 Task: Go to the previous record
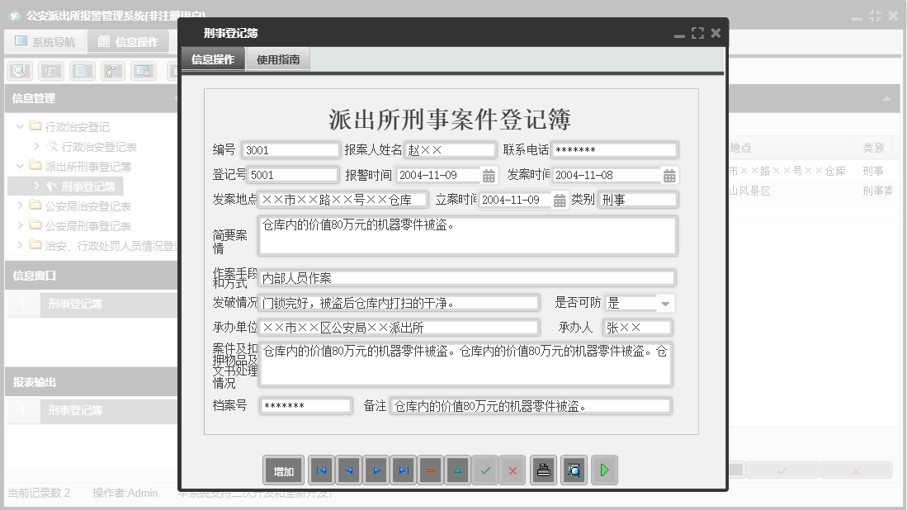[x=347, y=470]
